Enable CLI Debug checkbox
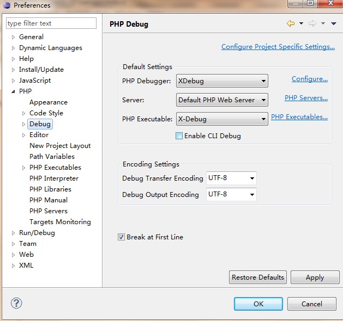 click(x=179, y=135)
